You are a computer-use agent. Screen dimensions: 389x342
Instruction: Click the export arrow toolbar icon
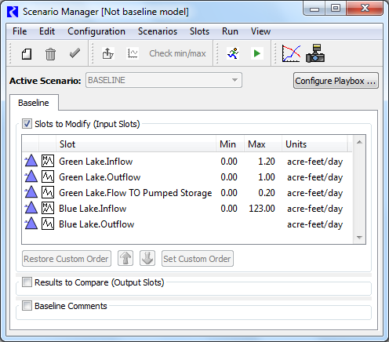click(107, 53)
